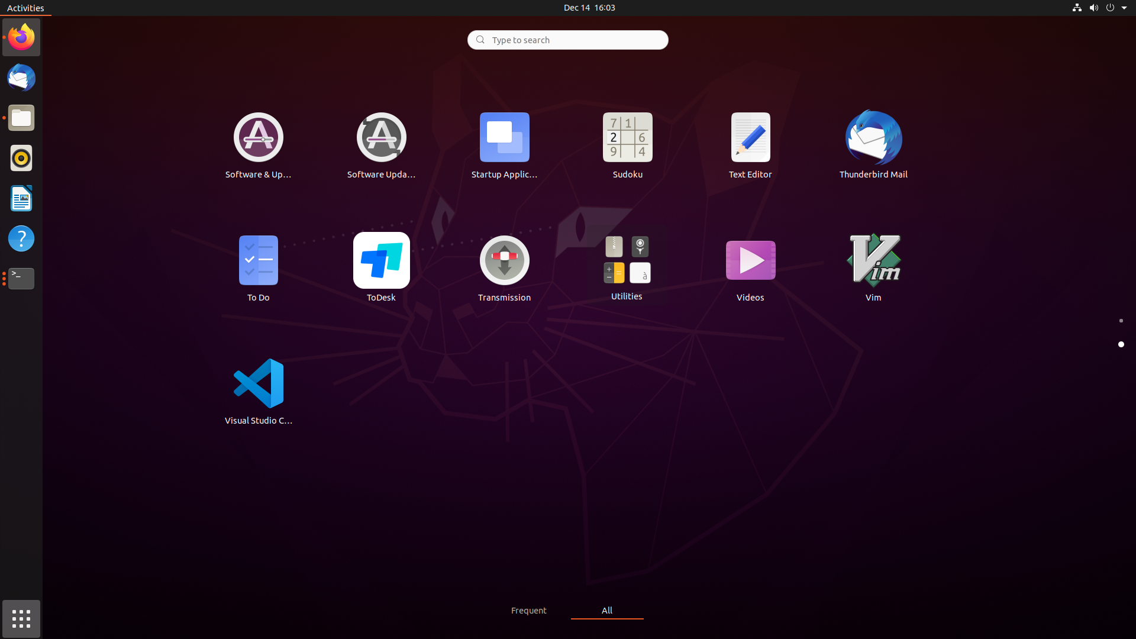The height and width of the screenshot is (639, 1136).
Task: Launch the Sudoku game
Action: pyautogui.click(x=627, y=146)
